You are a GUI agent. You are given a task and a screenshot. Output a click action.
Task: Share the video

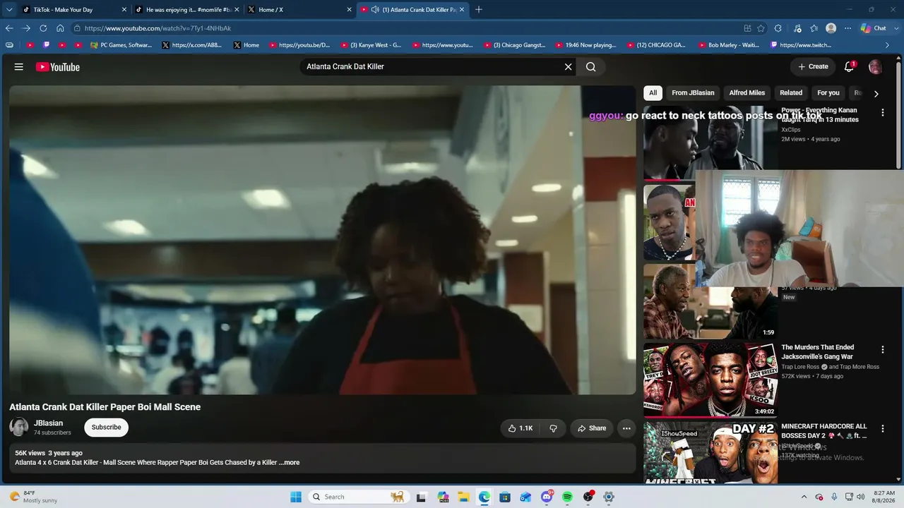(592, 428)
